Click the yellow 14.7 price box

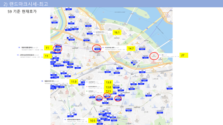pyautogui.click(x=131, y=49)
